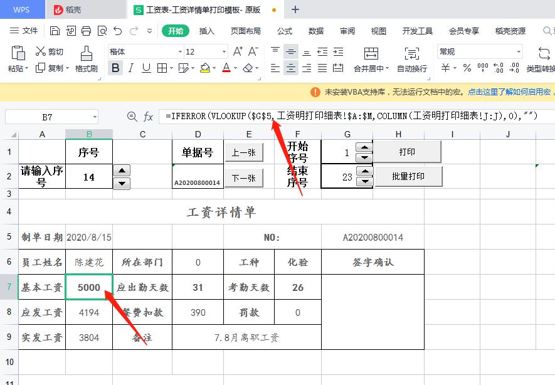The width and height of the screenshot is (555, 385).
Task: Click the zoom magnifier beside formula bar
Action: [x=132, y=117]
